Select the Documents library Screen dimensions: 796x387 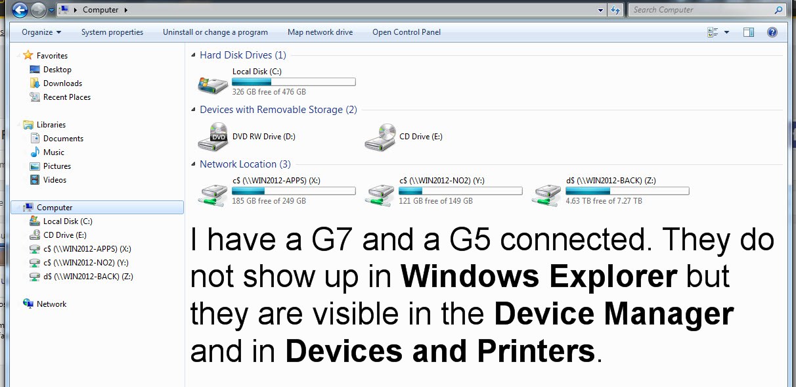pyautogui.click(x=63, y=139)
